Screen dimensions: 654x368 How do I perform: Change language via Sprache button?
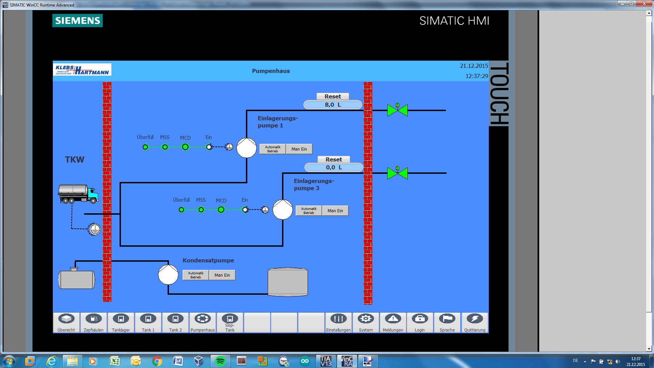tap(447, 322)
